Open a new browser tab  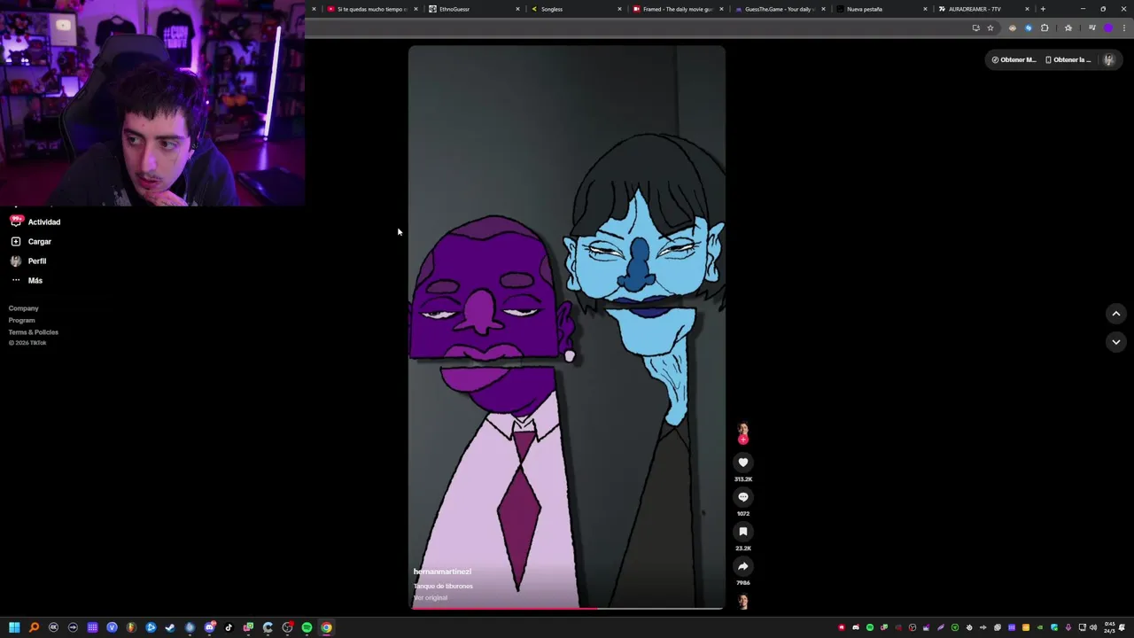1043,9
